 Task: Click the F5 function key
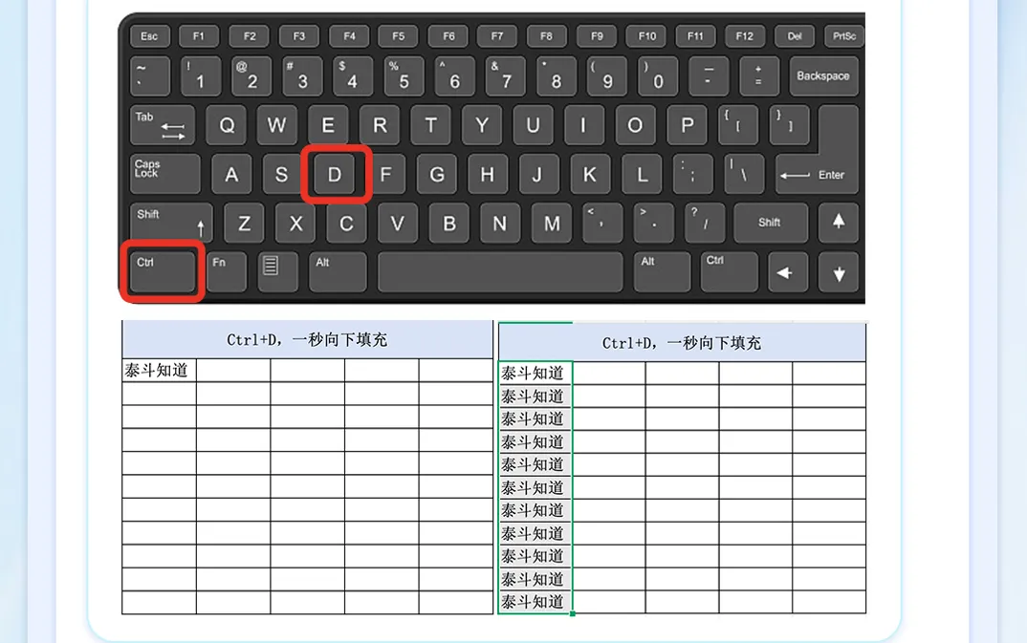pyautogui.click(x=398, y=36)
